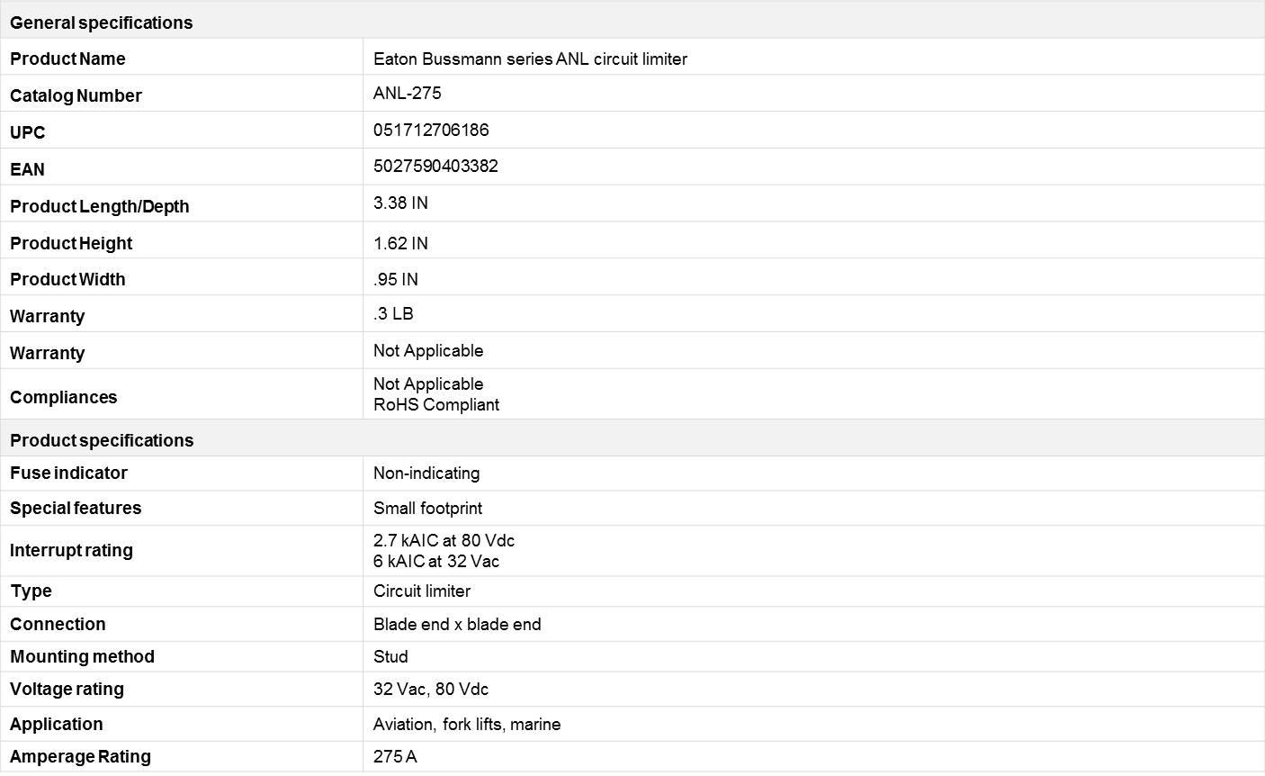Select the "Application" row label
1265x776 pixels.
point(57,724)
